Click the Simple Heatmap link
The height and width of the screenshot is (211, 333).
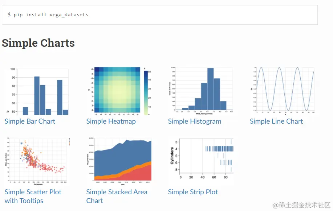[111, 121]
